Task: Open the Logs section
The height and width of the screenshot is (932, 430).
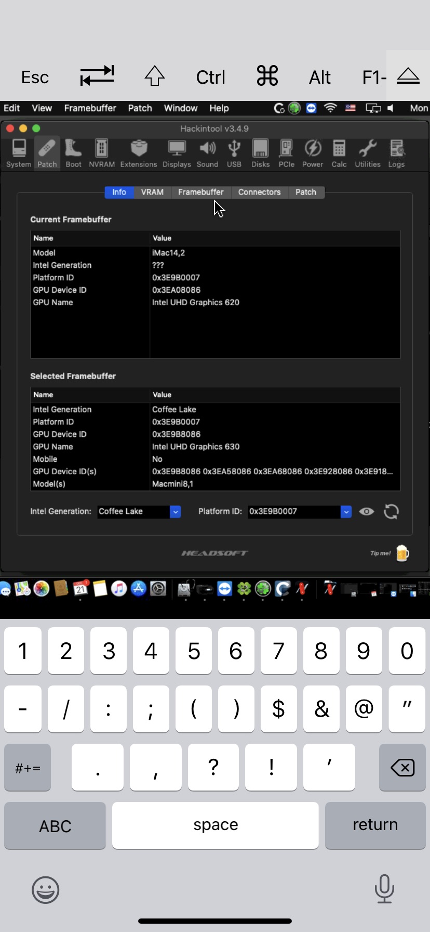Action: point(396,153)
